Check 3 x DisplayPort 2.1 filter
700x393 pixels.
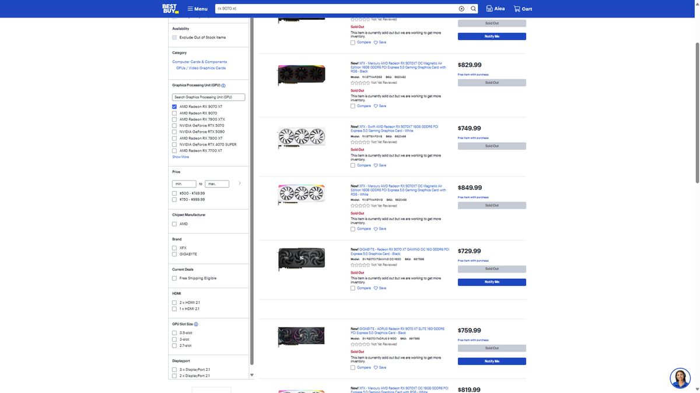pyautogui.click(x=174, y=370)
